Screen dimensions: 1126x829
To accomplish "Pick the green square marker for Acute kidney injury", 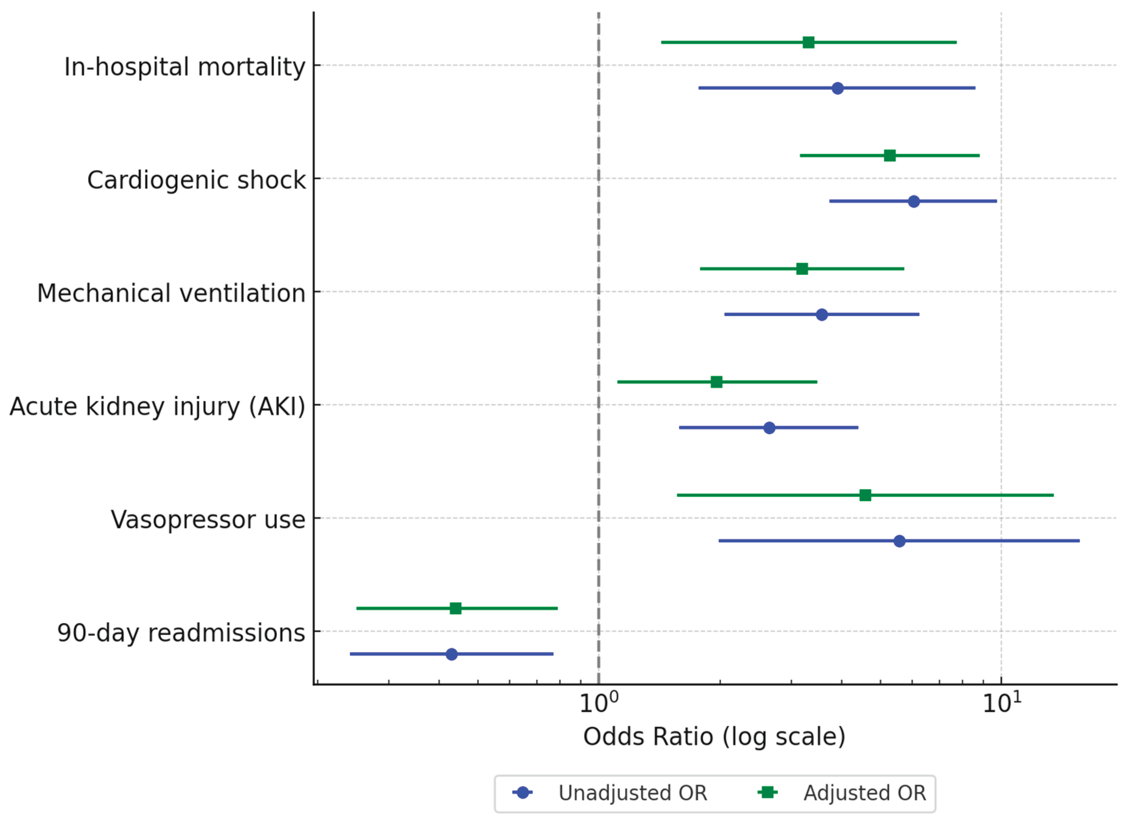I will 716,382.
